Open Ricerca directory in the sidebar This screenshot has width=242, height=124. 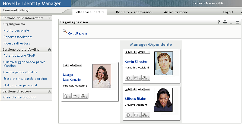(x=17, y=43)
